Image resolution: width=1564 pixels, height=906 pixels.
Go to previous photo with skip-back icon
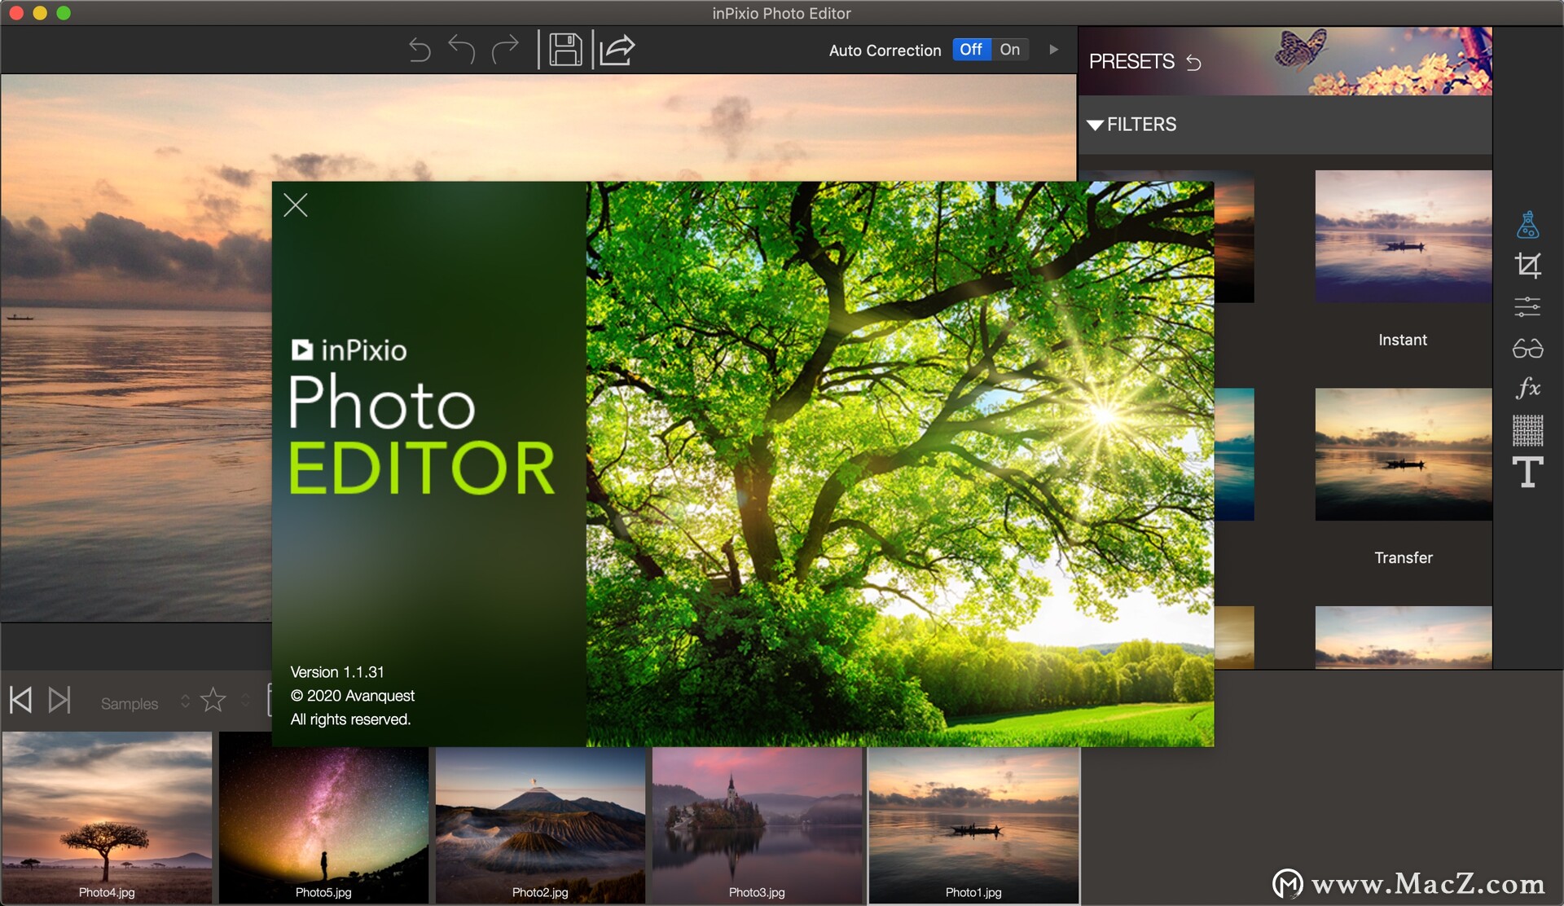pos(21,700)
